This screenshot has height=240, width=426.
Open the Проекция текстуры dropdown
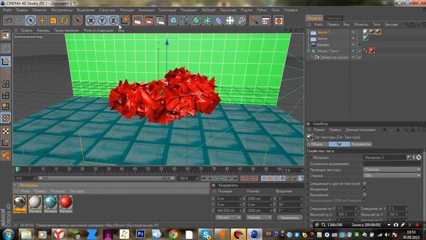click(392, 169)
